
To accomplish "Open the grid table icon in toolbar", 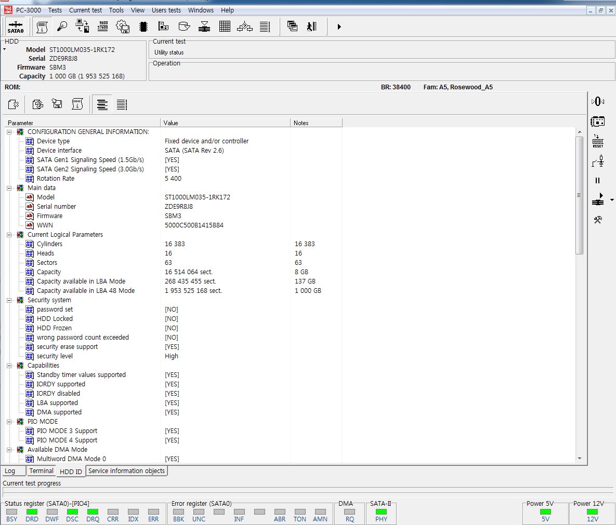I will (225, 26).
